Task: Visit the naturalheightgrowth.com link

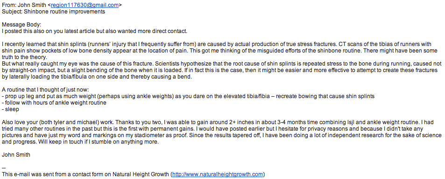Action: [x=218, y=174]
